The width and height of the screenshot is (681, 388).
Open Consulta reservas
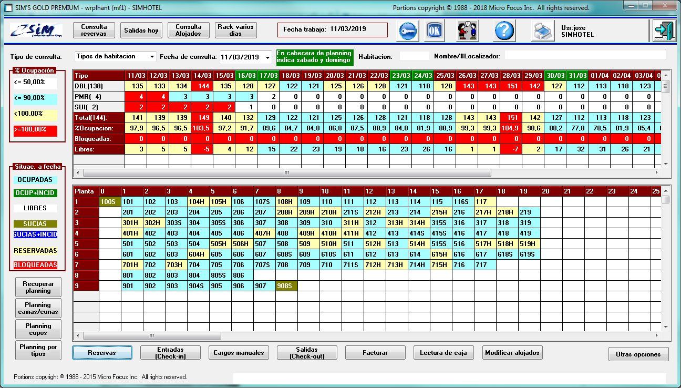(94, 30)
